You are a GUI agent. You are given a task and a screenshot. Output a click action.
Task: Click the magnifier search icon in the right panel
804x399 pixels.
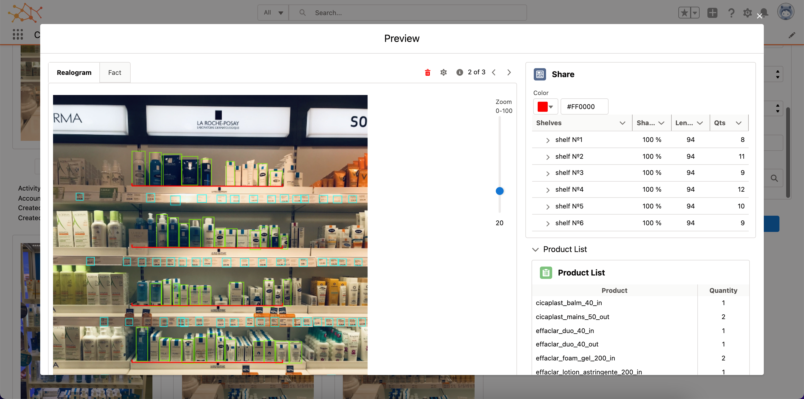point(774,179)
